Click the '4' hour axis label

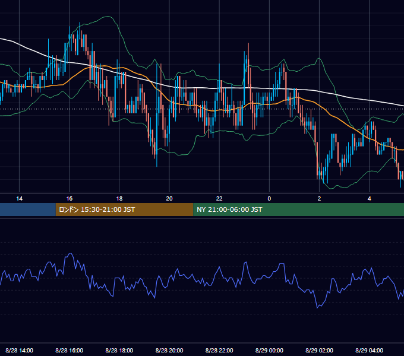click(x=369, y=199)
